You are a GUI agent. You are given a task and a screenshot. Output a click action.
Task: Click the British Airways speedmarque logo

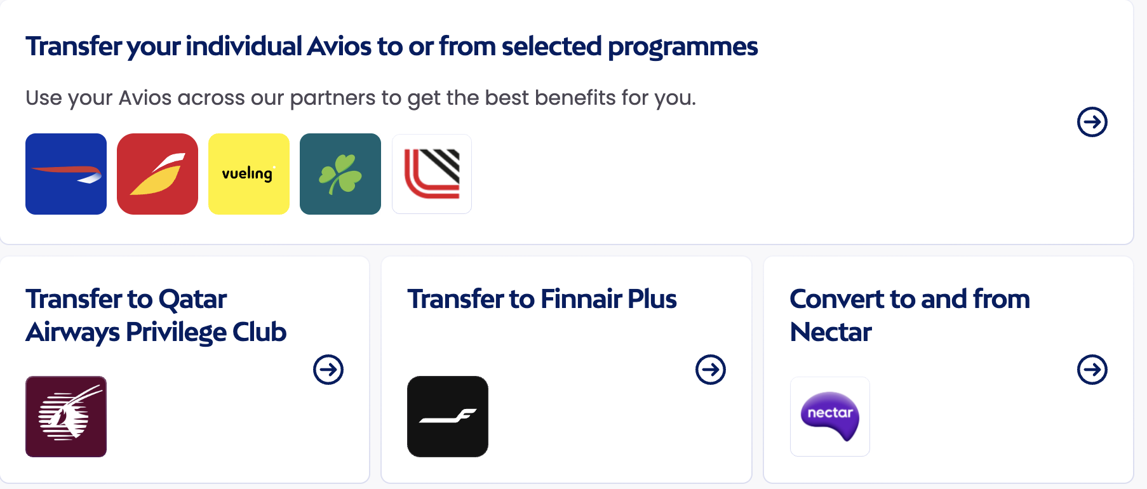pos(66,174)
